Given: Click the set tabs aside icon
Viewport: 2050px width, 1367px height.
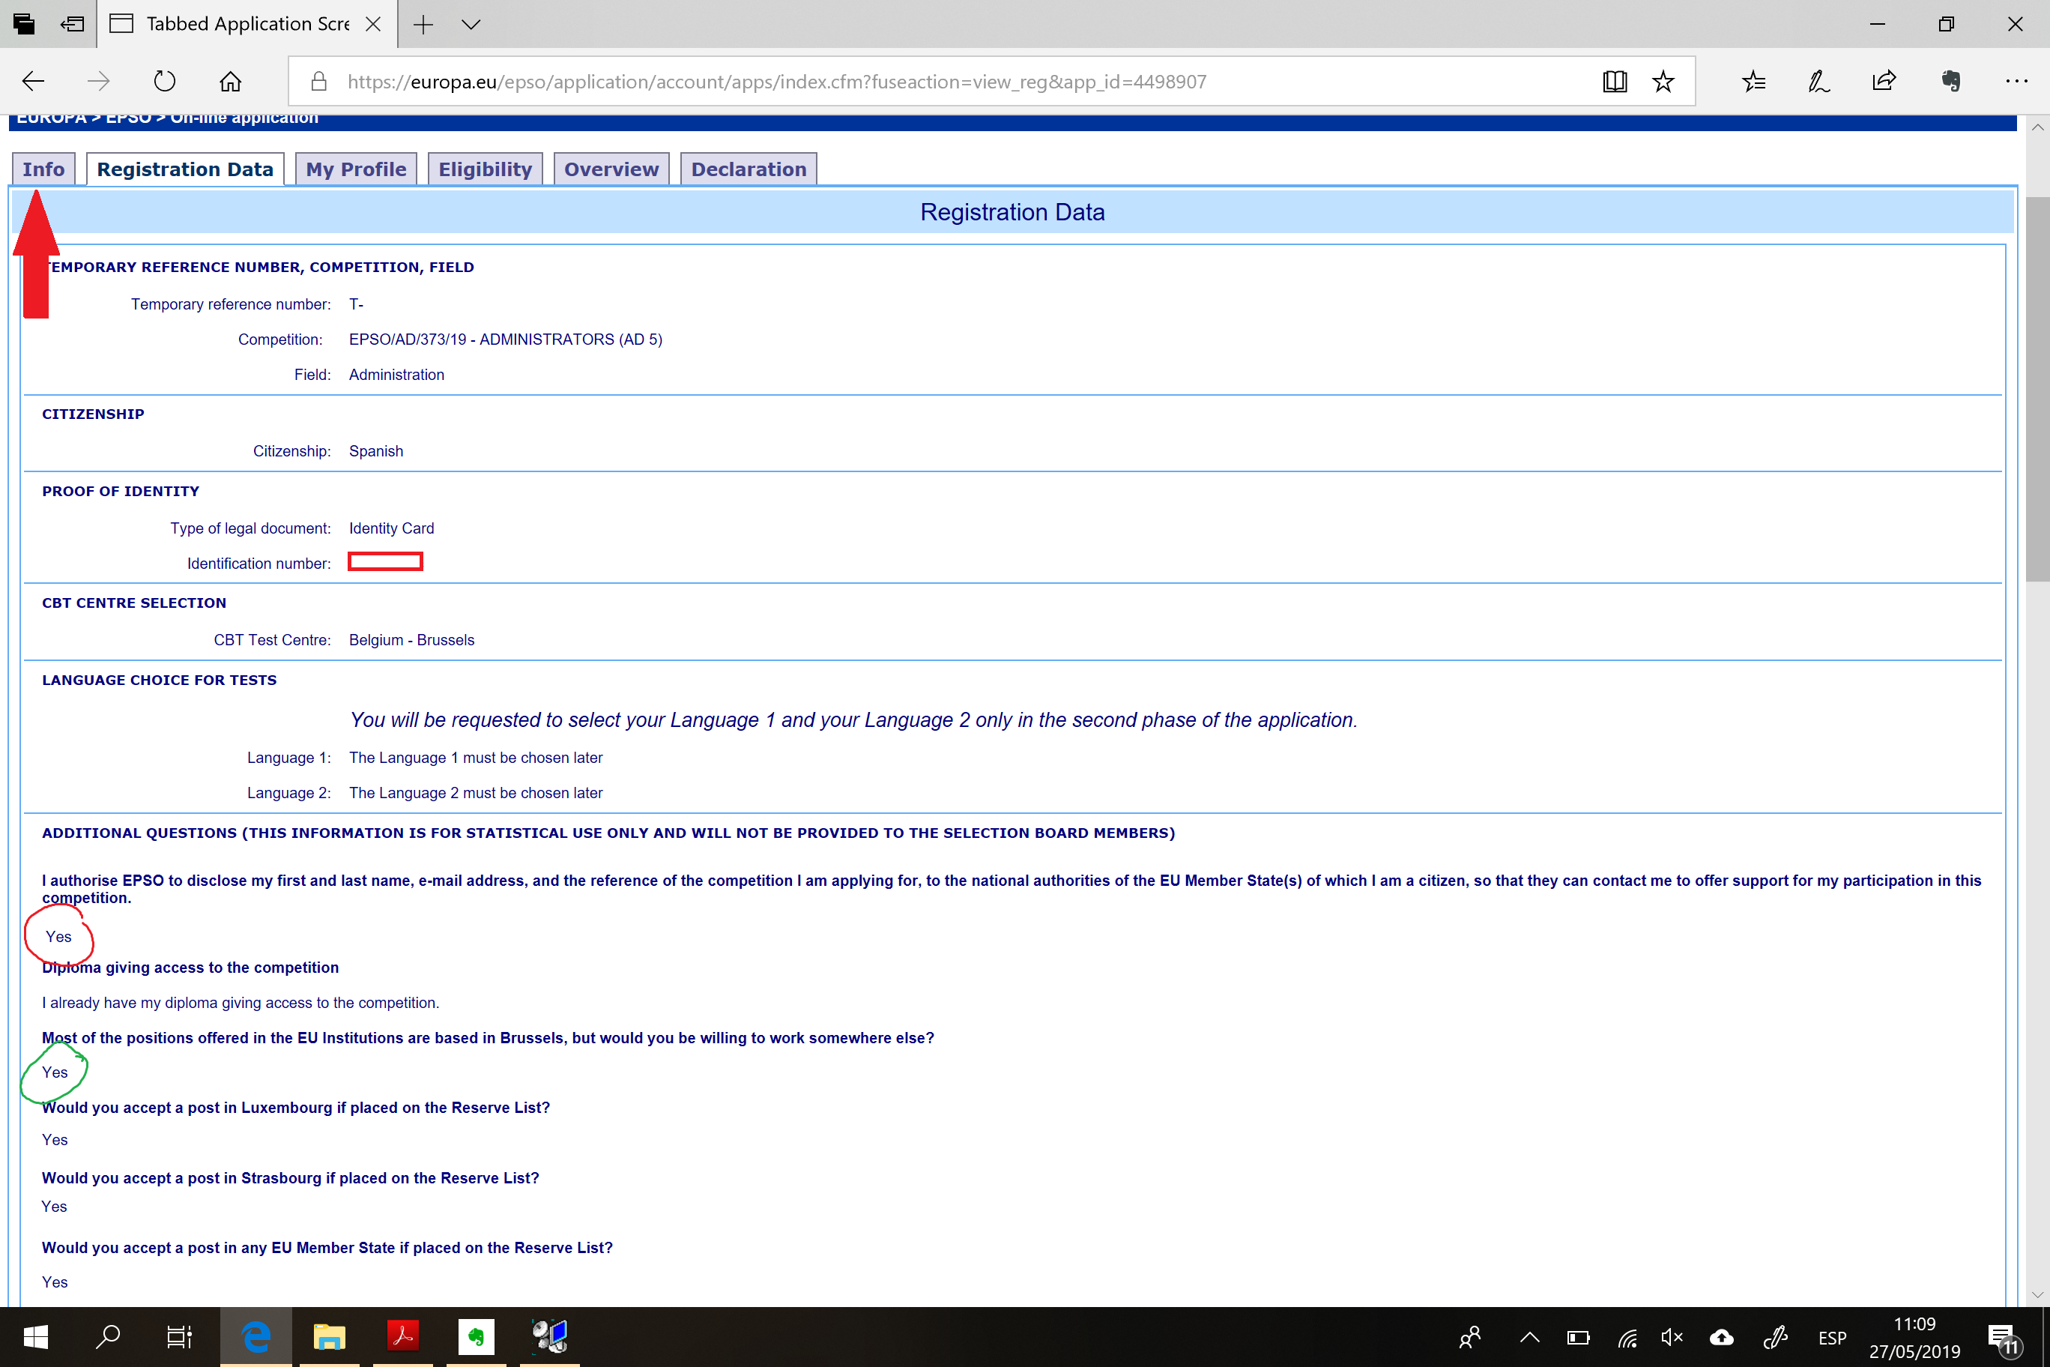Looking at the screenshot, I should coord(71,23).
